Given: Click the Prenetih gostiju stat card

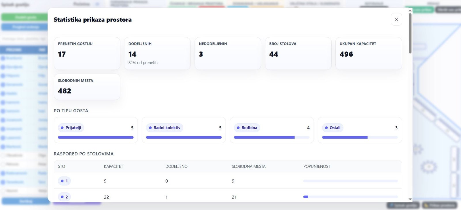Looking at the screenshot, I should (x=87, y=53).
